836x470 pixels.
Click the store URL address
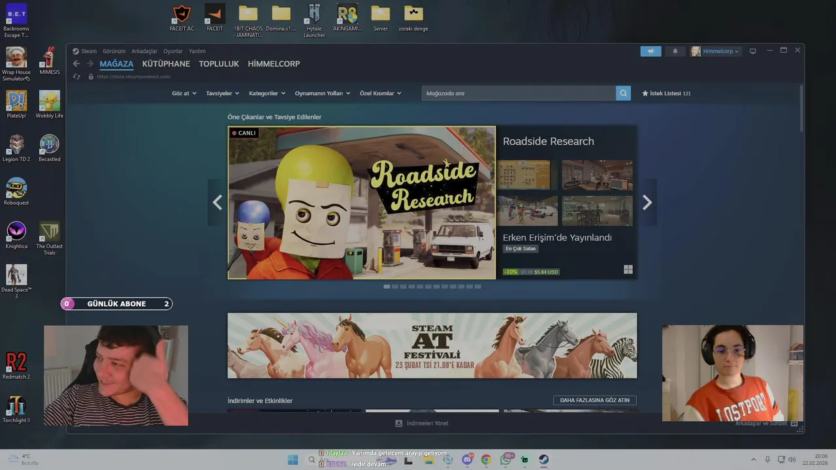pyautogui.click(x=133, y=76)
